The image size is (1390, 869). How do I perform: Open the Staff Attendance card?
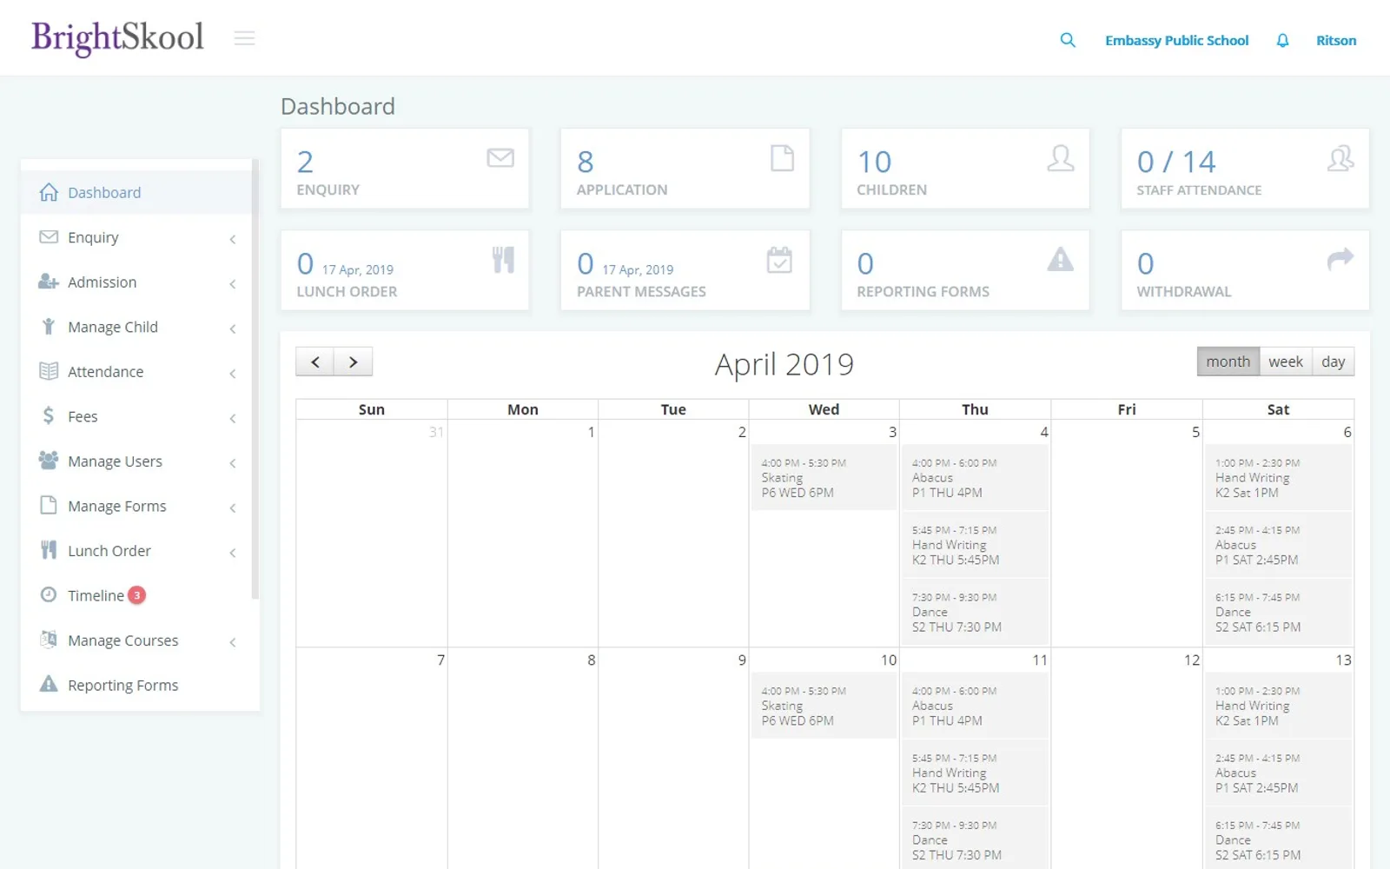[1245, 169]
